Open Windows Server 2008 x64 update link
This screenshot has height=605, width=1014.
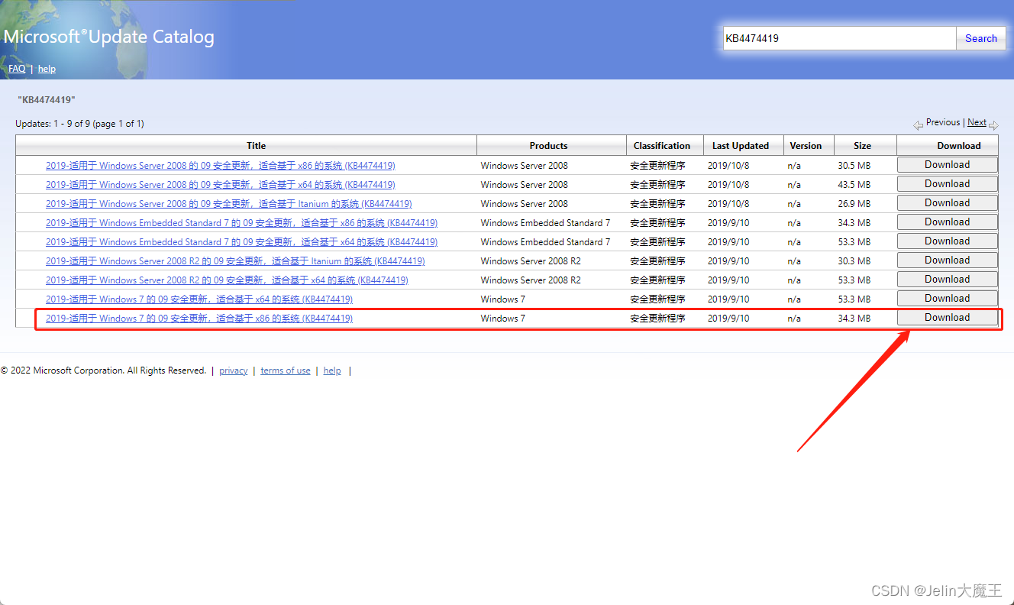(221, 185)
